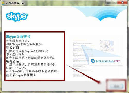129x93 pixels.
Task: Click the Skype logo
Action: [x=17, y=17]
